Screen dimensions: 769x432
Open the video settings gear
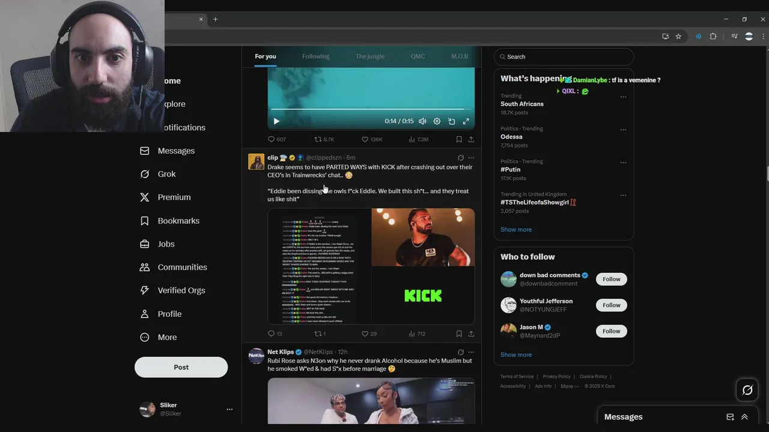point(437,121)
